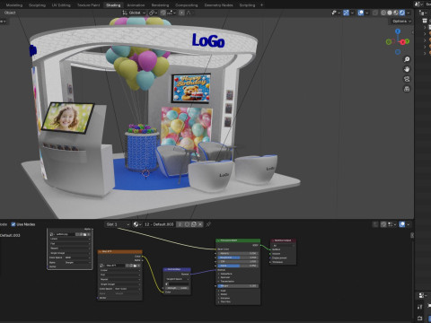Toggle the node editor pin icon
The image size is (431, 323).
pos(208,224)
